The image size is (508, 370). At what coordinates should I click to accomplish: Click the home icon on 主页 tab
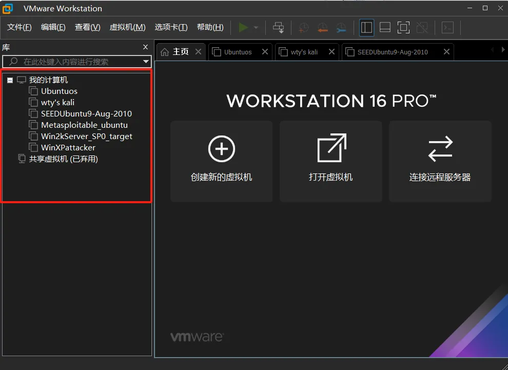point(165,52)
